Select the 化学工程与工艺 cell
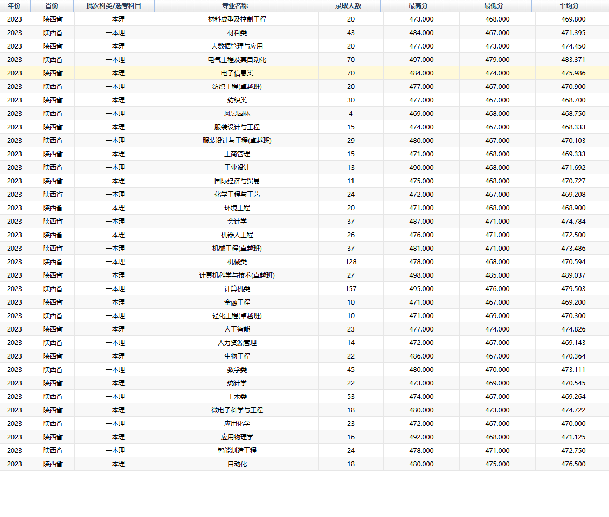Viewport: 609px width, 517px height. [x=237, y=194]
